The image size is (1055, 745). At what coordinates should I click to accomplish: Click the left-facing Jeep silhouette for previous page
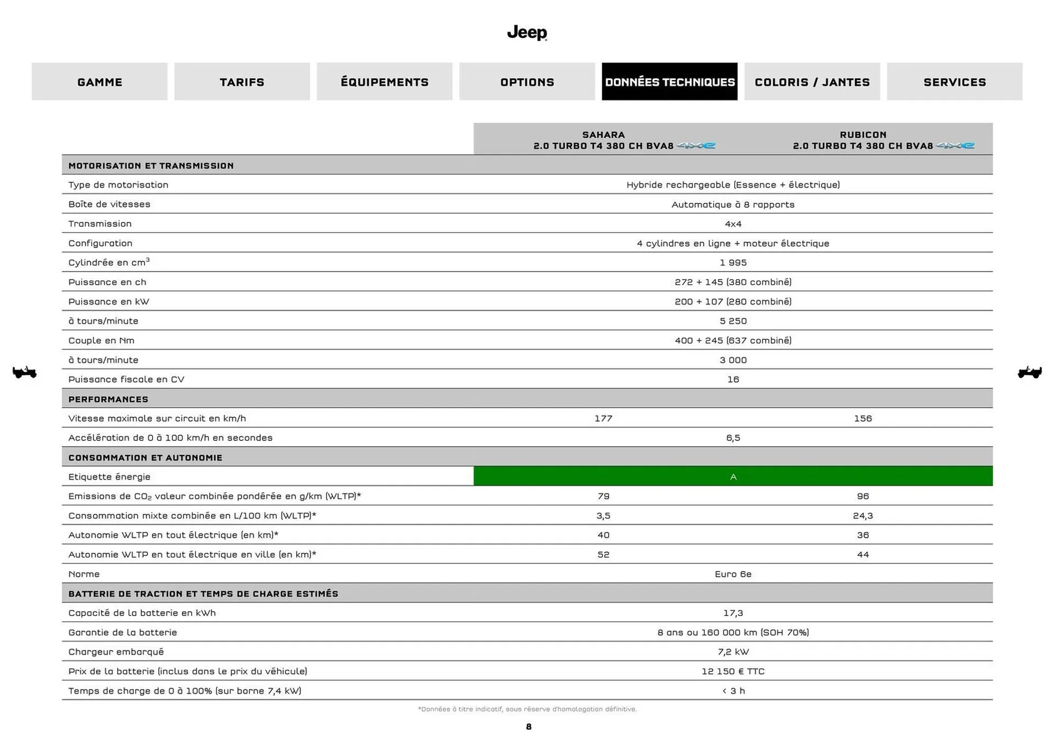(23, 372)
